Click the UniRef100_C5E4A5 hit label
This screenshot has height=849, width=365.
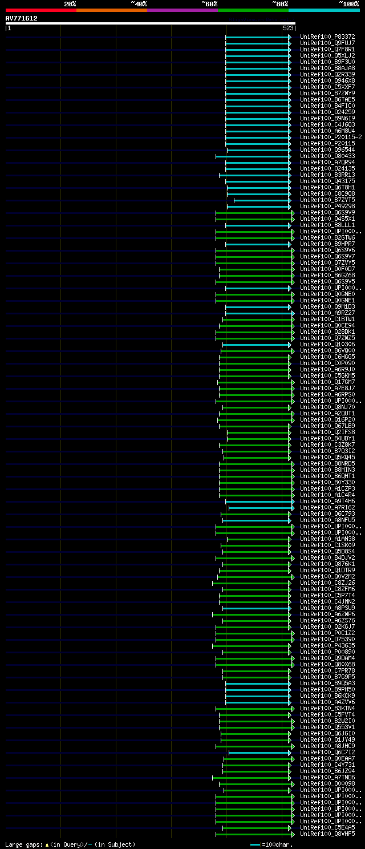click(327, 827)
